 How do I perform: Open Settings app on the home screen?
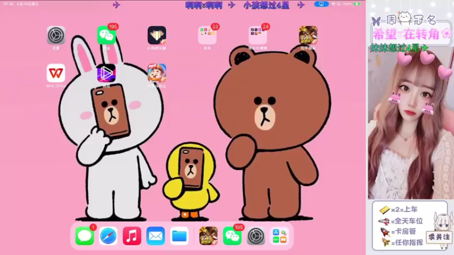56,35
